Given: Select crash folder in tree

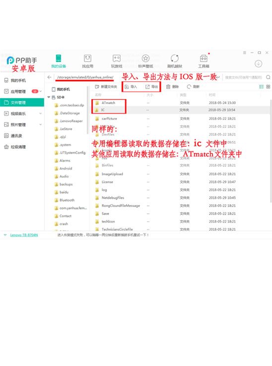Looking at the screenshot, I should 61,224.
